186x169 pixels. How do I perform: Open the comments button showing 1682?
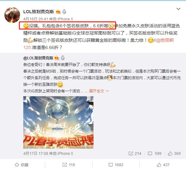(116, 165)
